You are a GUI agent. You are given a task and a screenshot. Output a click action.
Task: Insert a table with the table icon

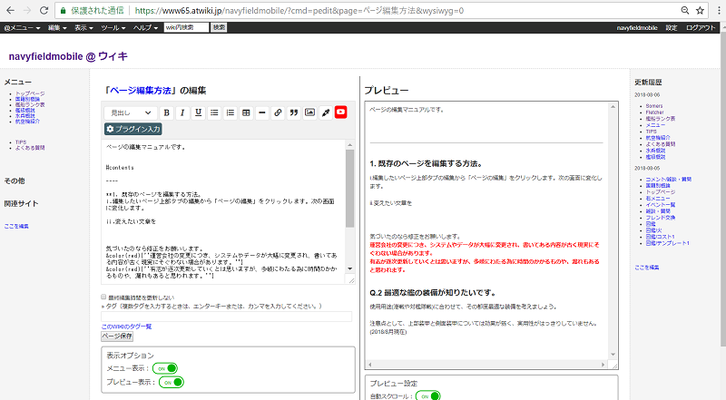pyautogui.click(x=246, y=112)
